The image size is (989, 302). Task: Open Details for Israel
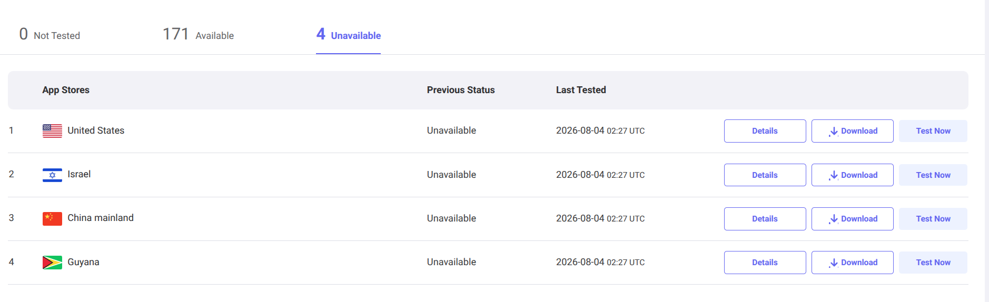(x=765, y=175)
